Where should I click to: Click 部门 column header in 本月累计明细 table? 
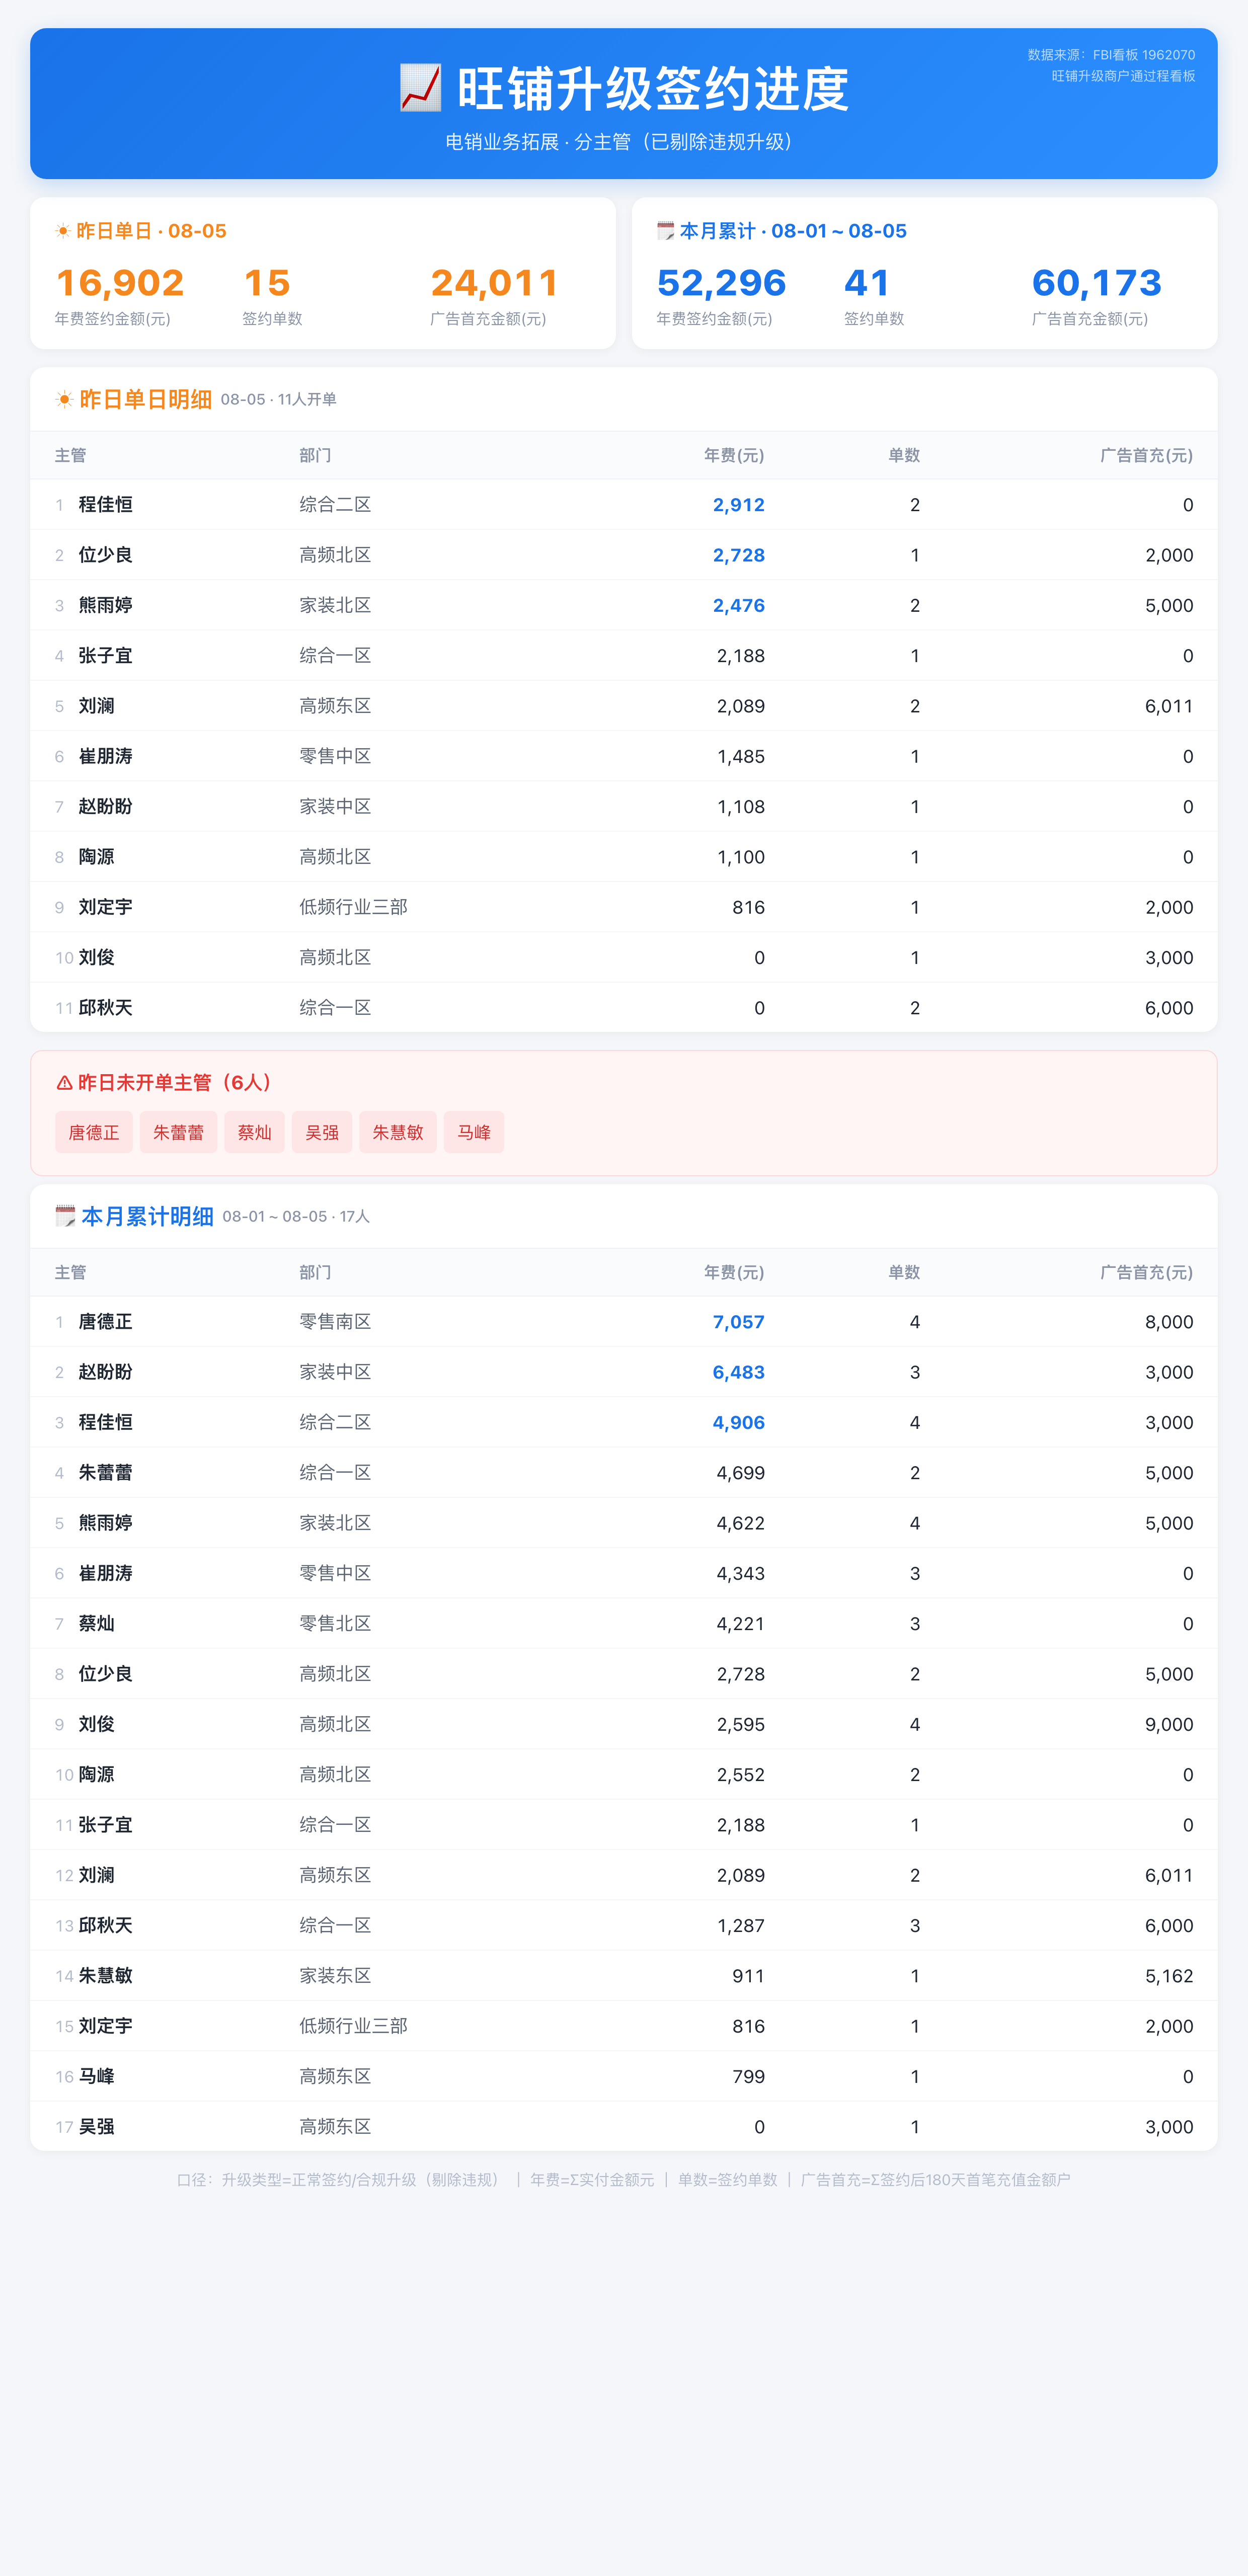[x=315, y=1272]
